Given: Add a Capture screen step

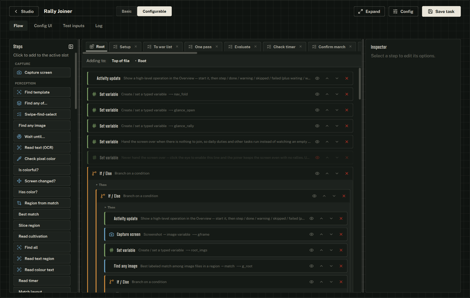Looking at the screenshot, I should click(x=42, y=73).
